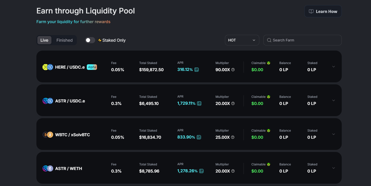Click the WBTC / xSolvBTC token pair icon
The image size is (371, 186).
[48, 135]
